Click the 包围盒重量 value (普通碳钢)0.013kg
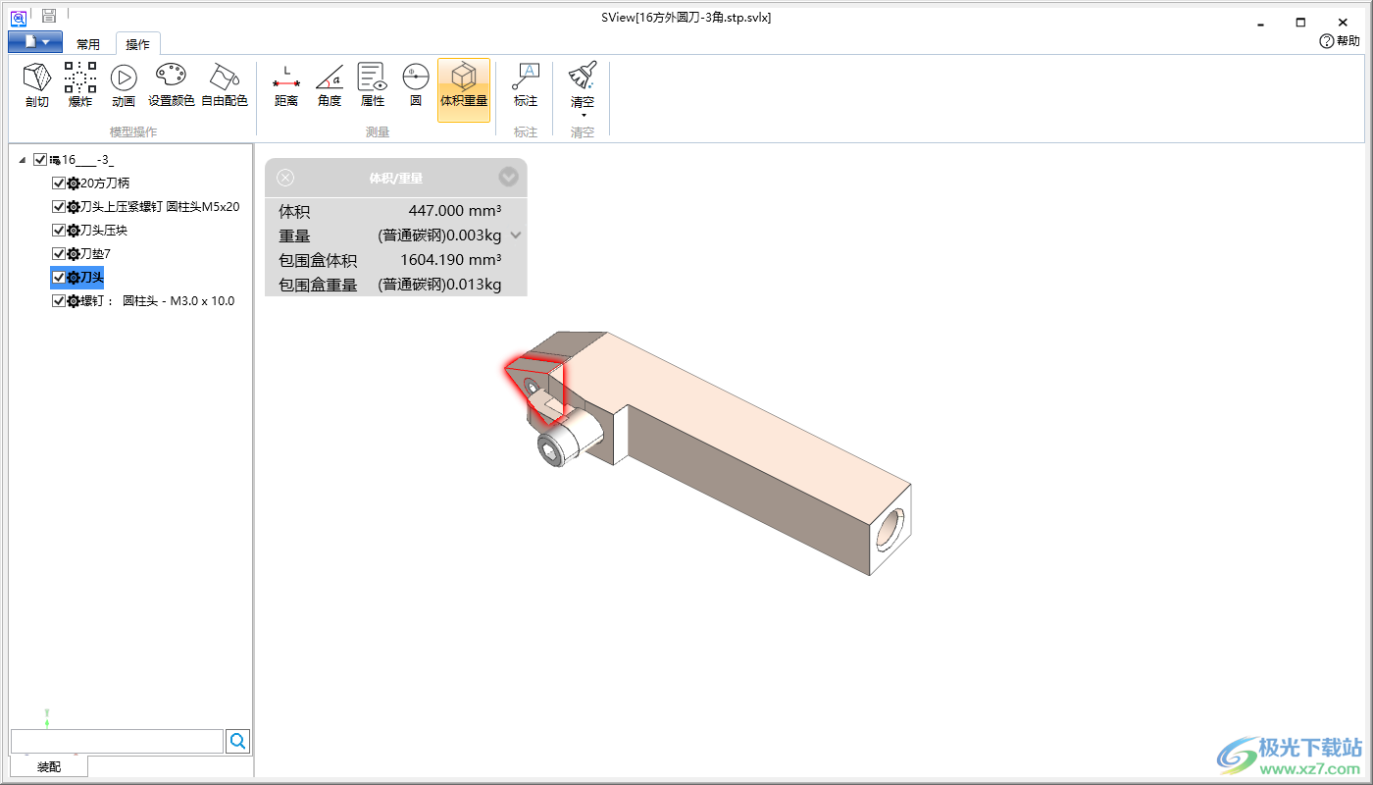 coord(439,284)
